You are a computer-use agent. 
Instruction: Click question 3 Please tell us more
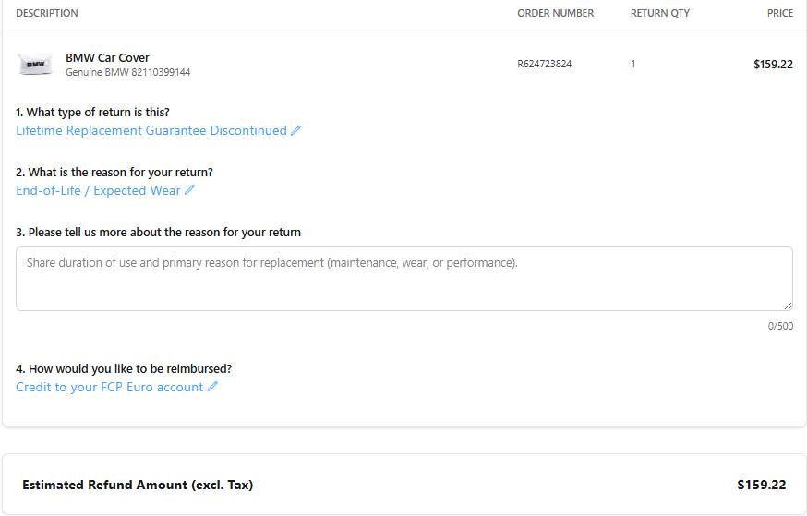click(x=159, y=232)
